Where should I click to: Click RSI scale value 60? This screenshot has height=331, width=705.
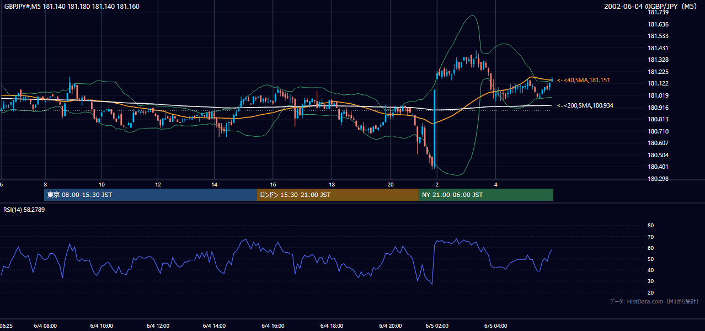click(650, 248)
